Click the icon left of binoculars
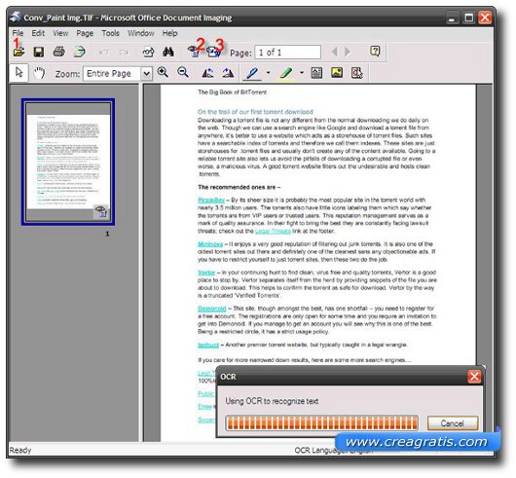The width and height of the screenshot is (516, 478). point(148,52)
